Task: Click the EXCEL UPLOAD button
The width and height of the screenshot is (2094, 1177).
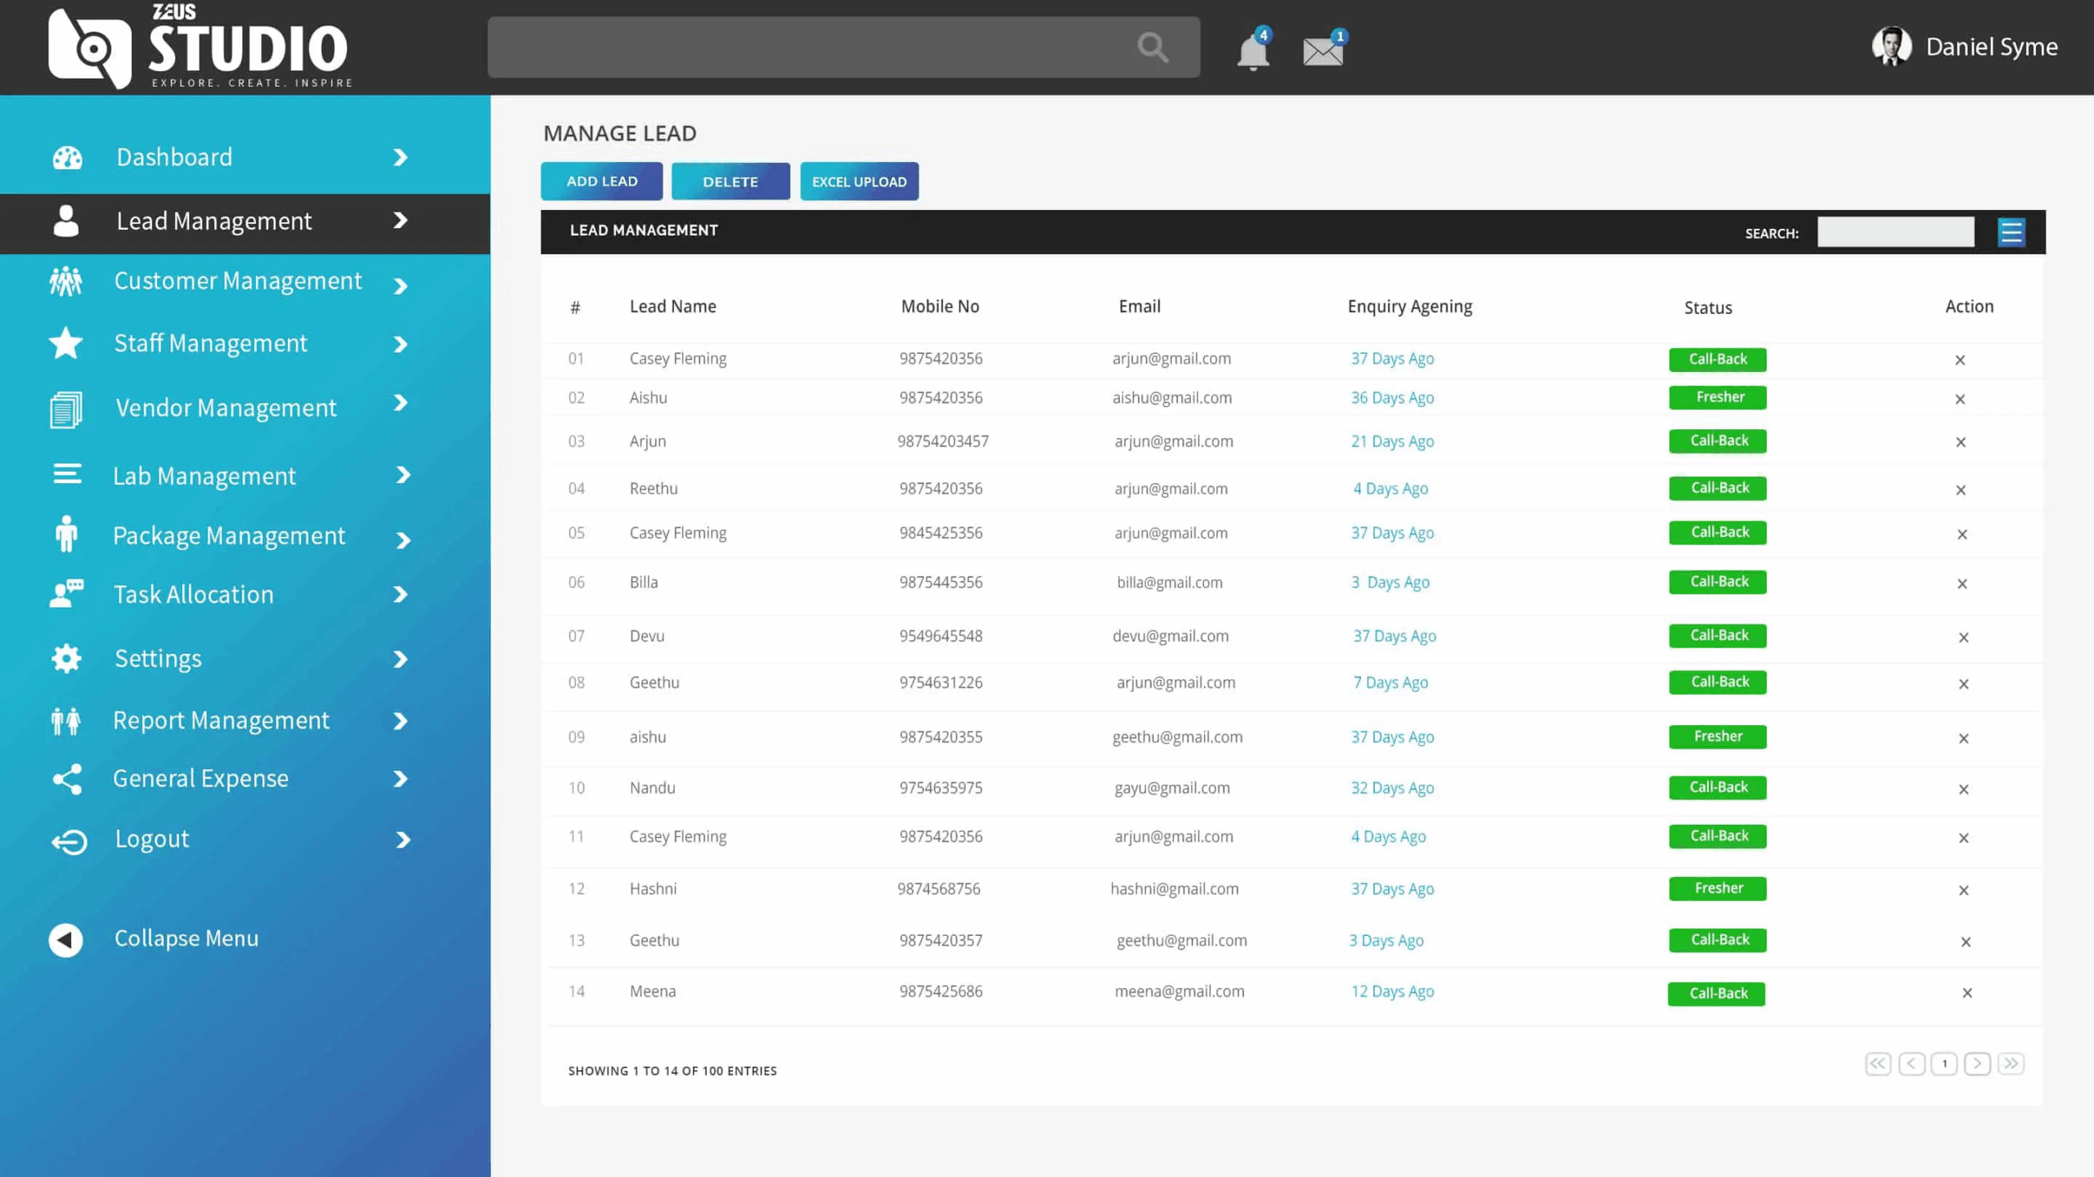Action: coord(859,181)
